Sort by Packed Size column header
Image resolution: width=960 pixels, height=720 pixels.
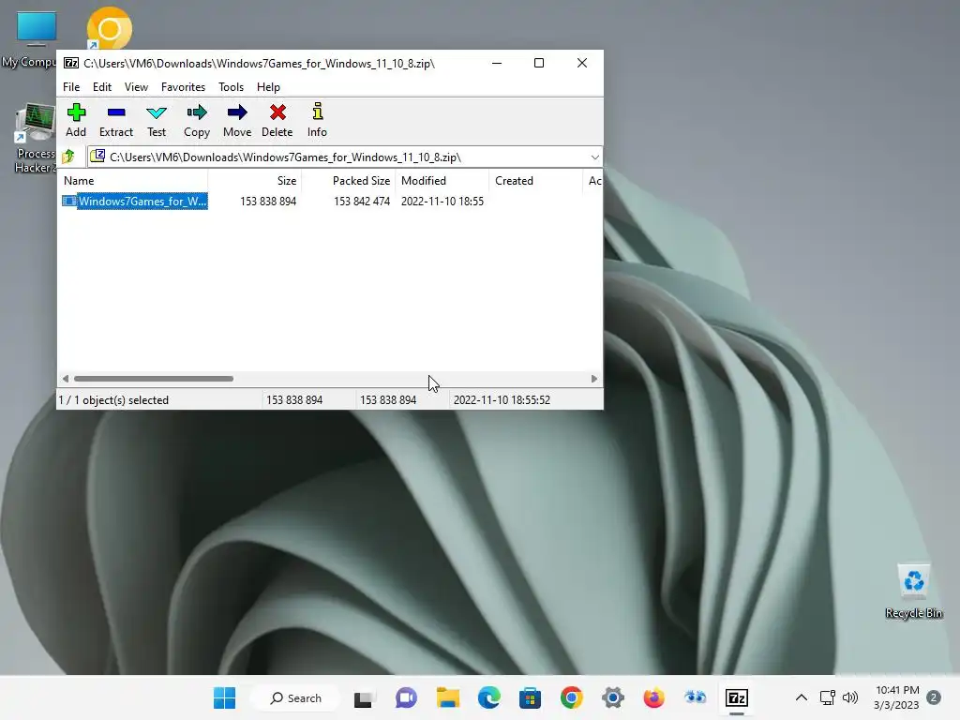pyautogui.click(x=348, y=181)
